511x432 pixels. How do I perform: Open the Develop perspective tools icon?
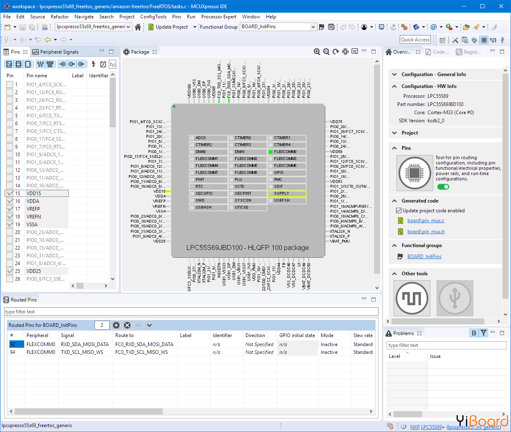(x=455, y=40)
